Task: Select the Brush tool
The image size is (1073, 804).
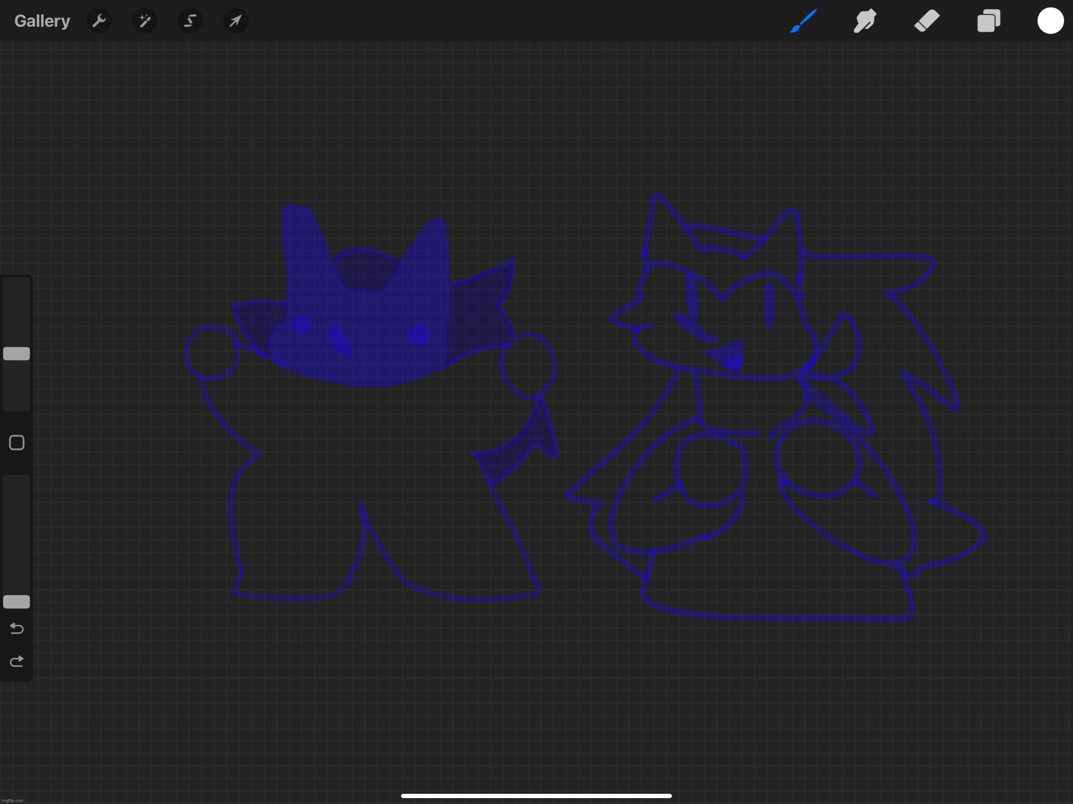Action: coord(803,21)
